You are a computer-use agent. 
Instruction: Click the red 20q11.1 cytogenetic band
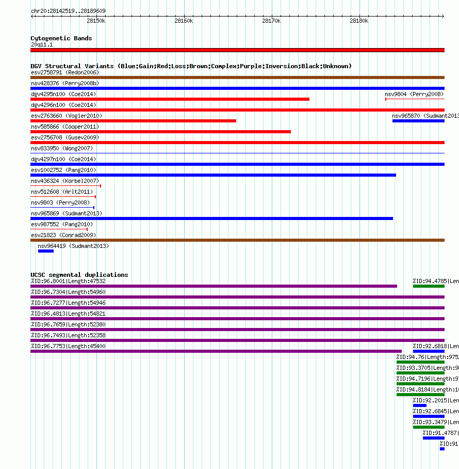(x=237, y=50)
